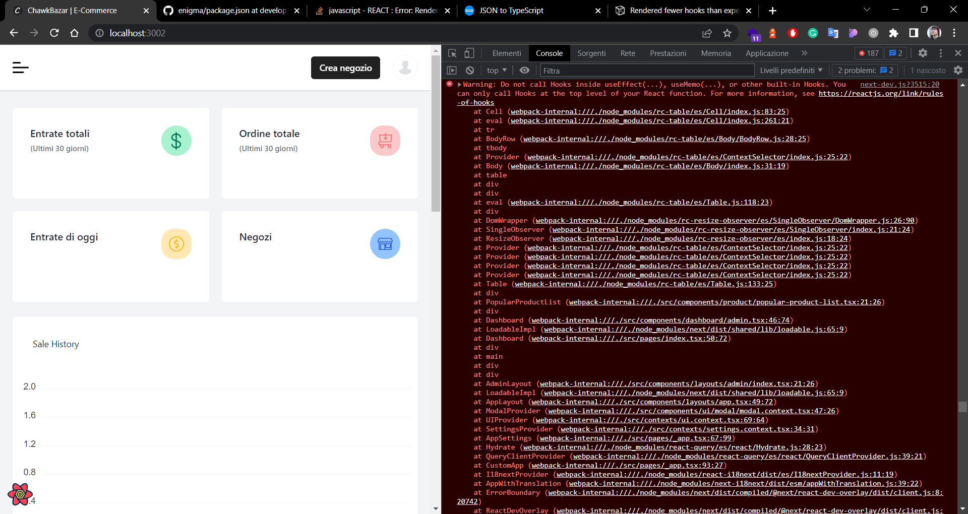The width and height of the screenshot is (968, 514).
Task: Open console settings gear
Action: (958, 71)
